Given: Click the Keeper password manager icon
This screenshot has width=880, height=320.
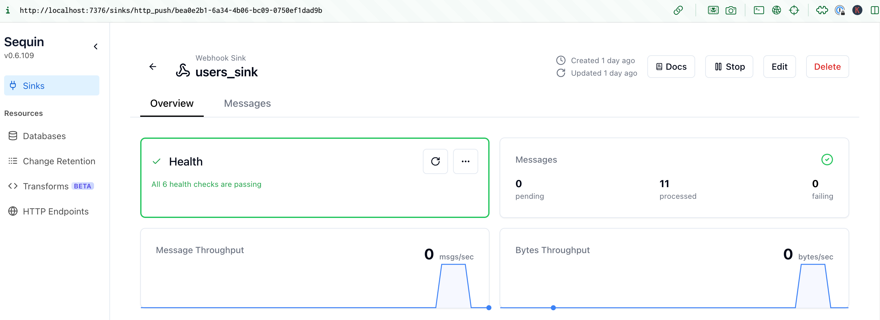Looking at the screenshot, I should pyautogui.click(x=858, y=10).
